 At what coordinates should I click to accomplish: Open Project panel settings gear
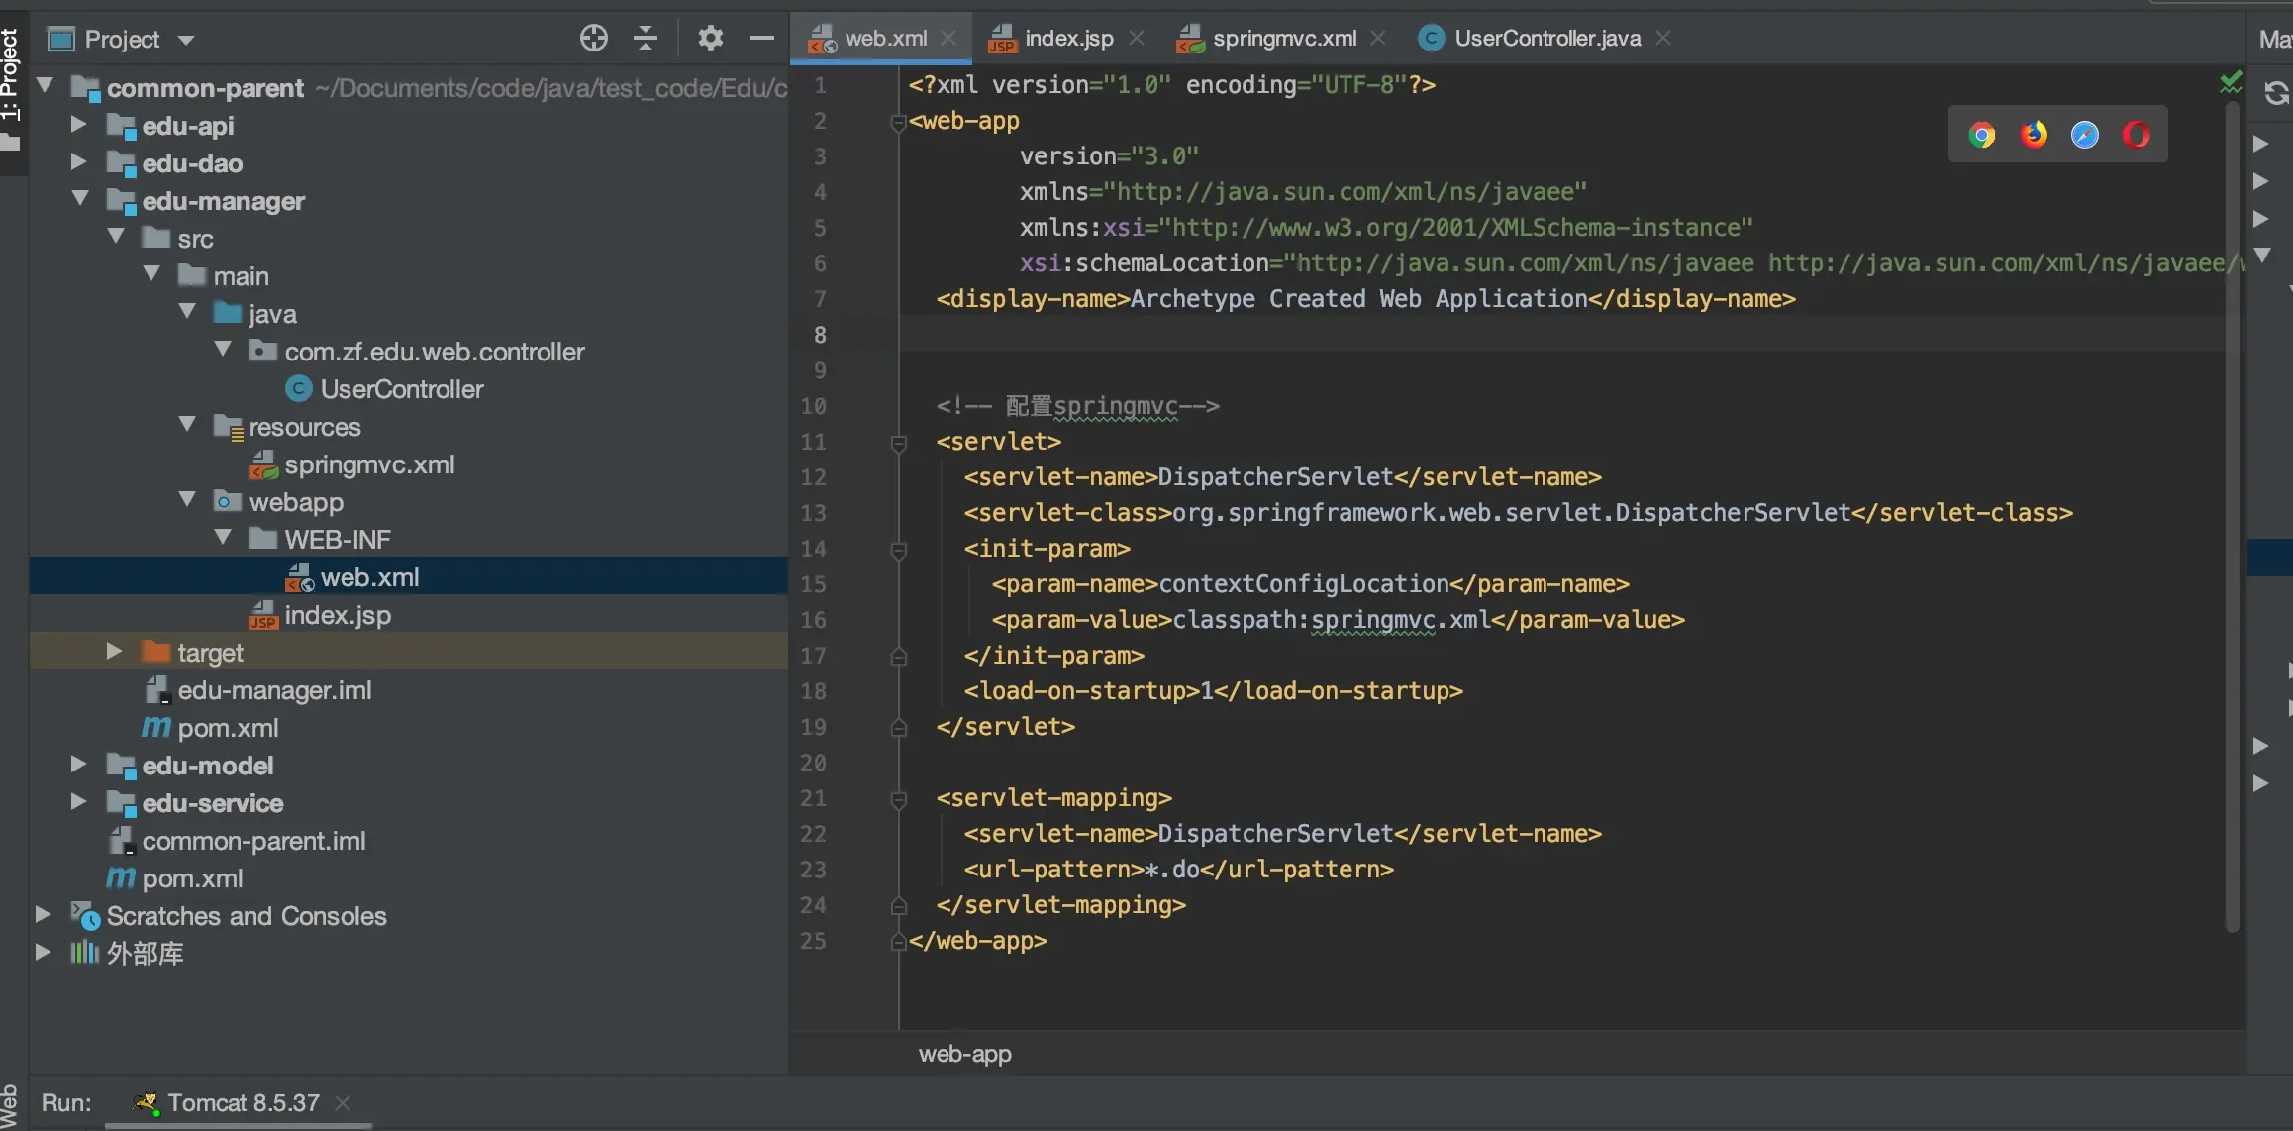[710, 39]
